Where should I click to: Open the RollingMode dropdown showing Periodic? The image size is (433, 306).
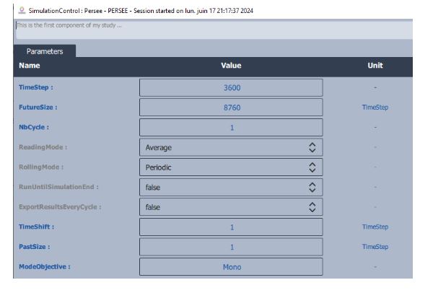click(231, 167)
